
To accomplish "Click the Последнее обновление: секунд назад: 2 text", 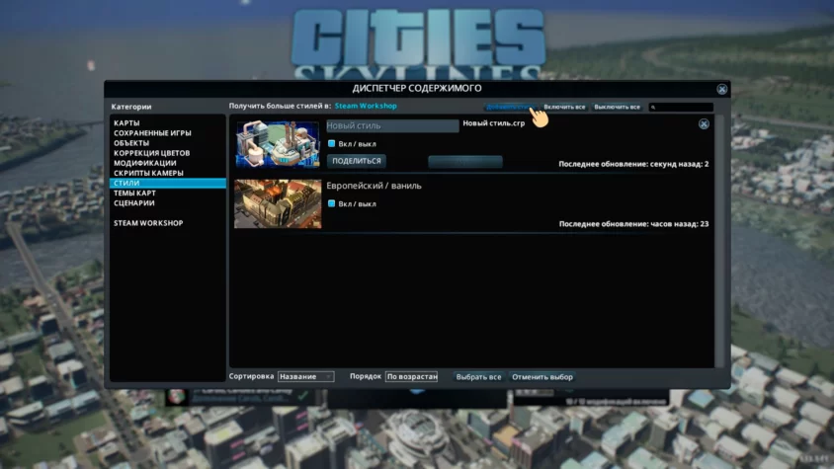I will (633, 164).
